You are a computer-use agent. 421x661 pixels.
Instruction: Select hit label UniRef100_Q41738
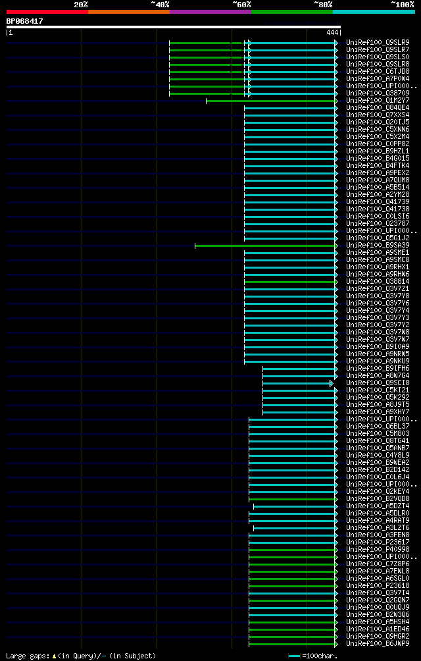[378, 209]
